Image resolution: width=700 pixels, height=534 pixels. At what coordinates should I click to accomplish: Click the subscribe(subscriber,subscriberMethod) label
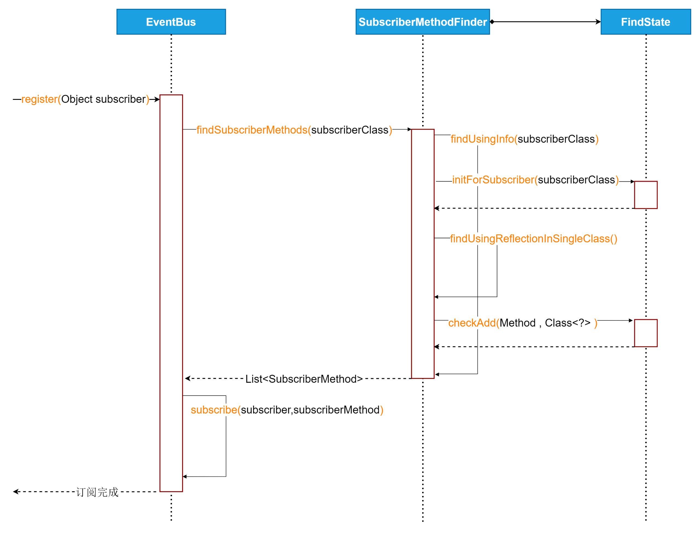(x=287, y=410)
